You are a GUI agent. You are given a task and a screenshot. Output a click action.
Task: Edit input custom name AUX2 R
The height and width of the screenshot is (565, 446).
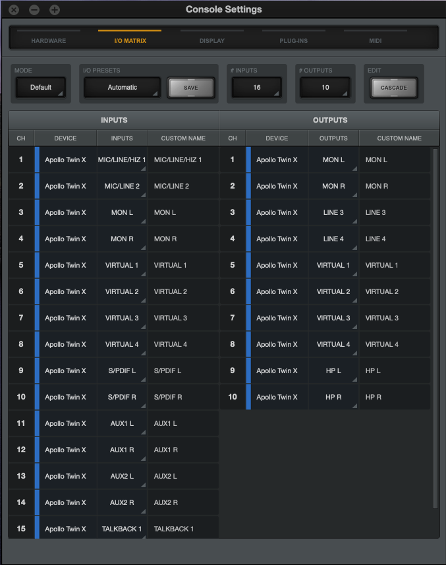coord(183,502)
